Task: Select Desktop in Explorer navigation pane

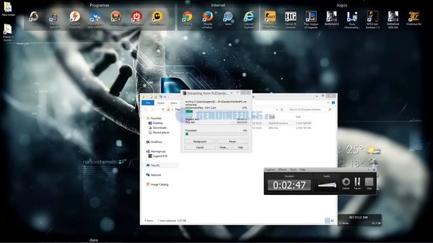Action: (156, 123)
